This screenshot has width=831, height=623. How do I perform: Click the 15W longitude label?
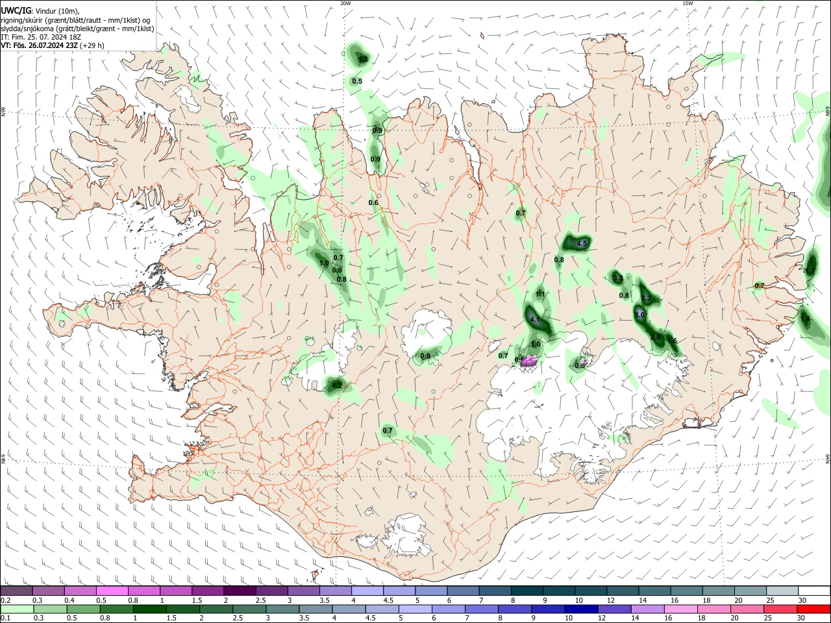click(688, 3)
